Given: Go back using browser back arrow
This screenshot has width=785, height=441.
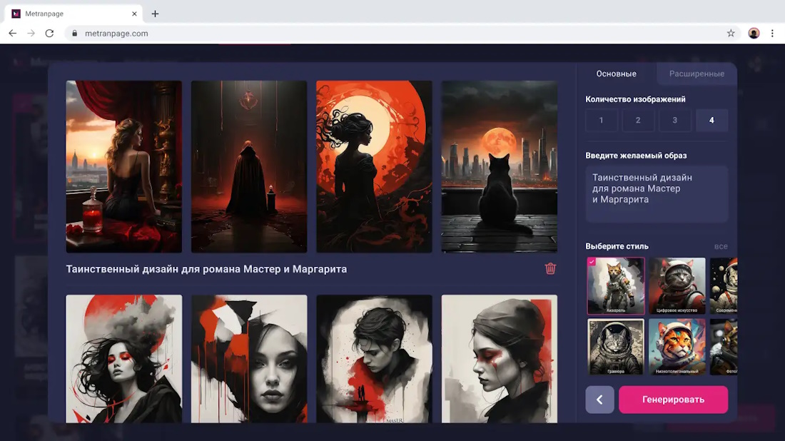Looking at the screenshot, I should tap(12, 34).
